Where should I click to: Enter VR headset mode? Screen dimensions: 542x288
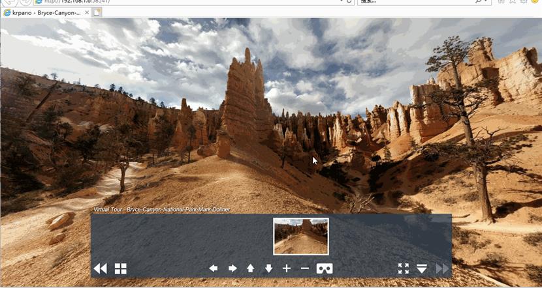pyautogui.click(x=325, y=268)
